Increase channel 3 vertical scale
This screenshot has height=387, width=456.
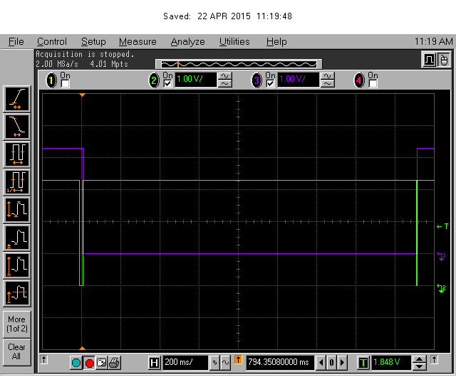click(328, 76)
